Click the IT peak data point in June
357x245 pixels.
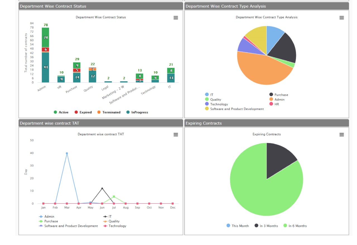[102, 188]
